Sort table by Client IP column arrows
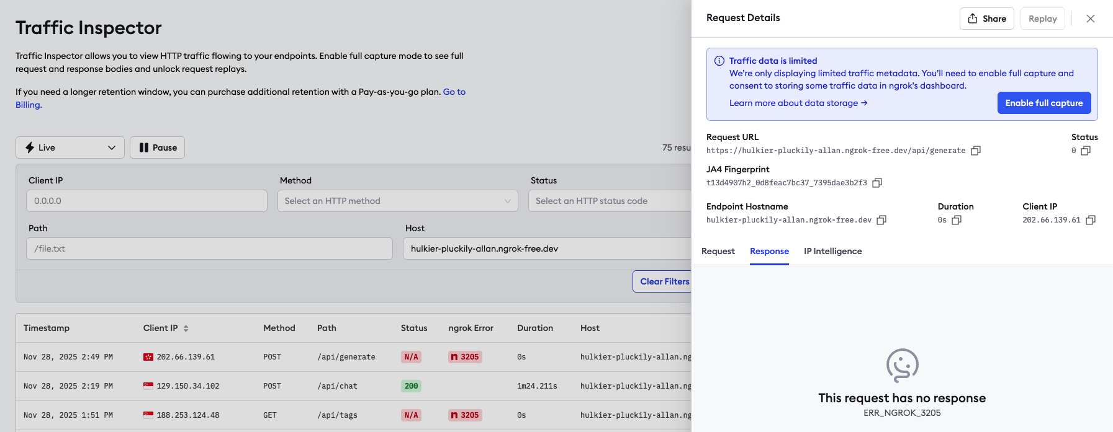1113x432 pixels. point(186,328)
